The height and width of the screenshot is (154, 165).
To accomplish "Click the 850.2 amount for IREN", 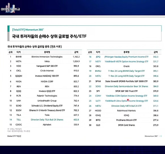I will point(76,86).
